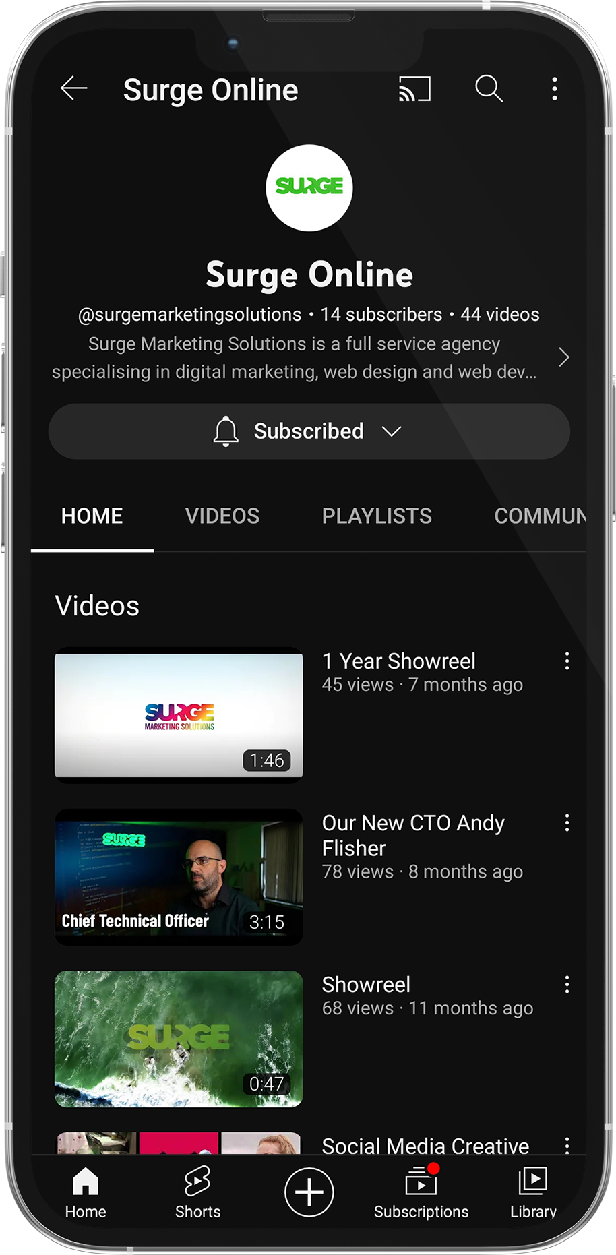Image resolution: width=616 pixels, height=1255 pixels.
Task: Switch to the Community tab
Action: [541, 516]
